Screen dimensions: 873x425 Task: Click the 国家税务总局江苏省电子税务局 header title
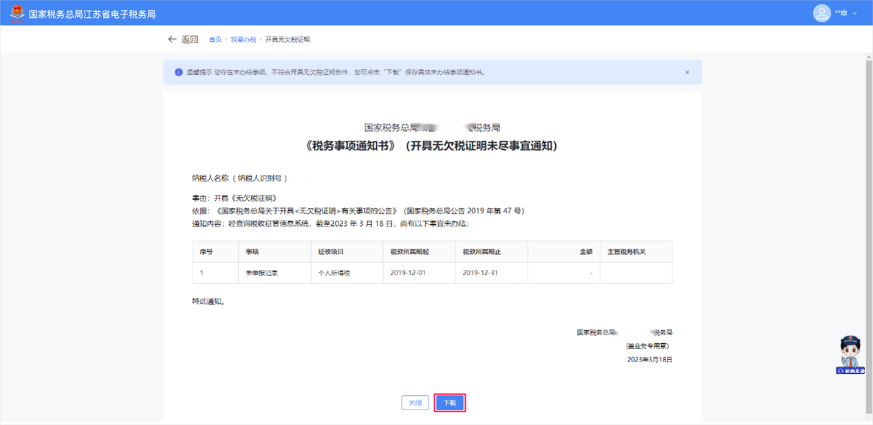point(92,14)
